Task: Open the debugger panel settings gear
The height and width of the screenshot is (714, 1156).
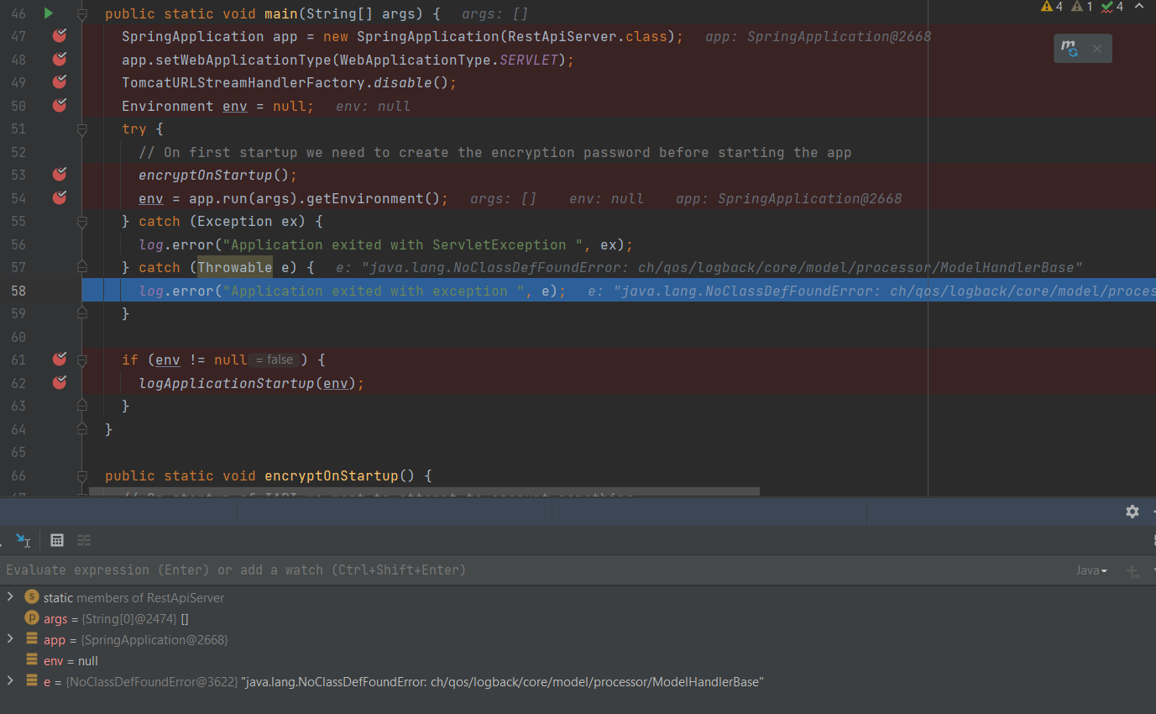Action: pyautogui.click(x=1132, y=512)
